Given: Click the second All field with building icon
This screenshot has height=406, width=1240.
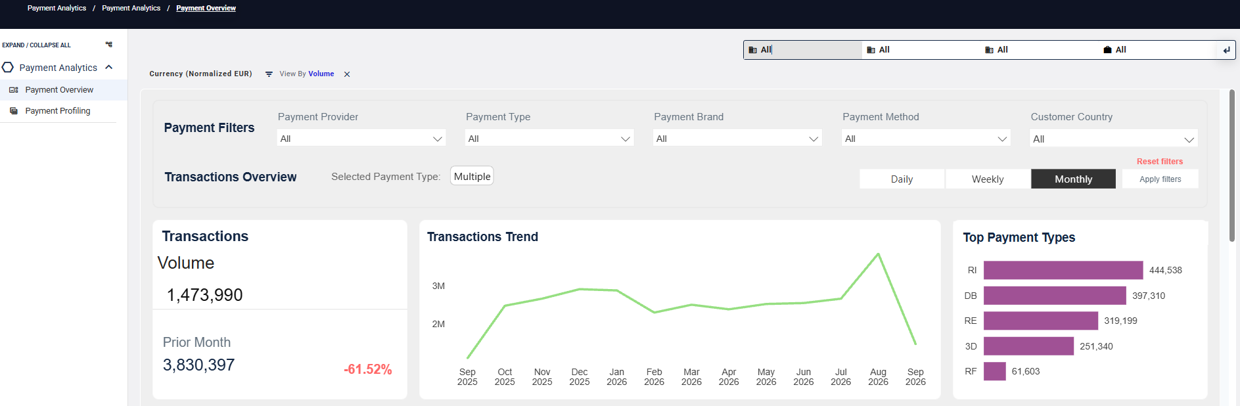Looking at the screenshot, I should coord(921,50).
